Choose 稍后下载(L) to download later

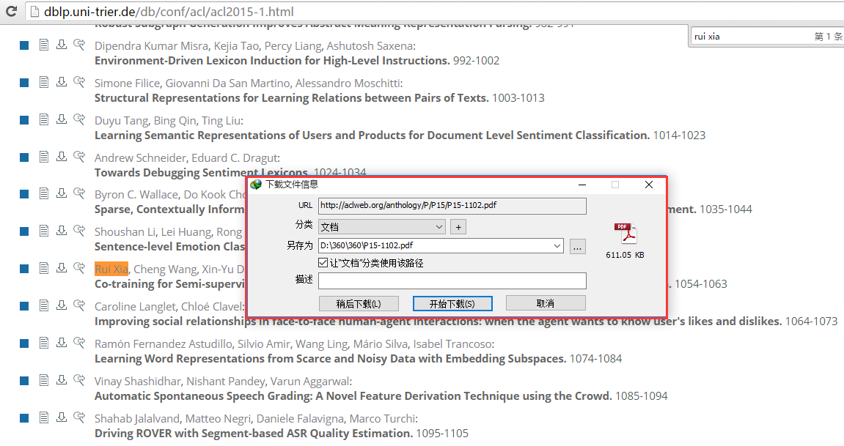(x=359, y=304)
